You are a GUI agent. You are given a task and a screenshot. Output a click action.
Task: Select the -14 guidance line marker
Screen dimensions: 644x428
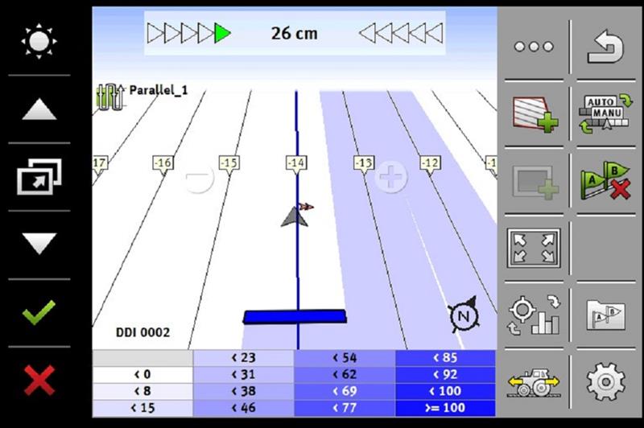tap(296, 163)
